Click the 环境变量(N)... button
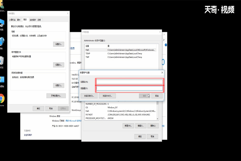 56,96
